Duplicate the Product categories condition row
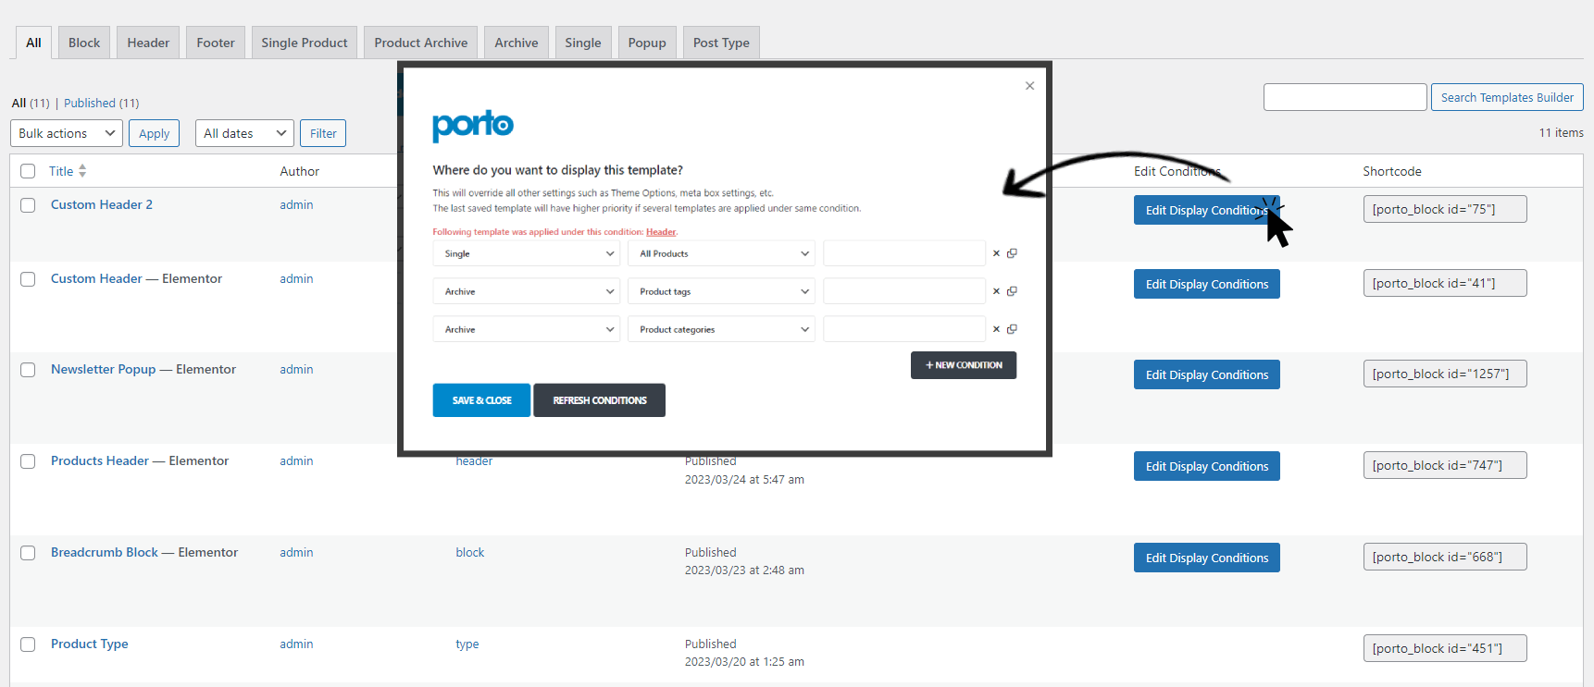Screen dimensions: 1594x687 pos(1012,329)
